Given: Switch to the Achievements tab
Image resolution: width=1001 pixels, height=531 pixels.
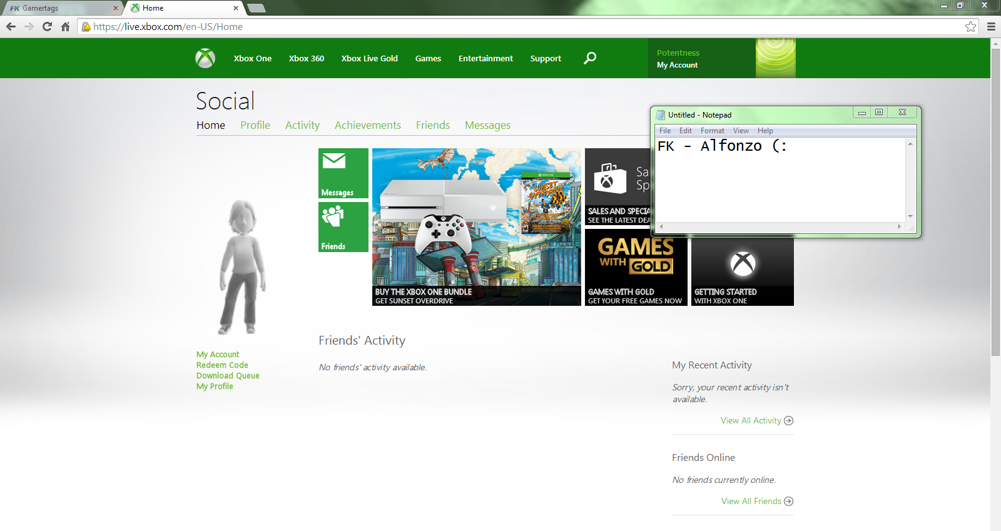Looking at the screenshot, I should point(368,125).
